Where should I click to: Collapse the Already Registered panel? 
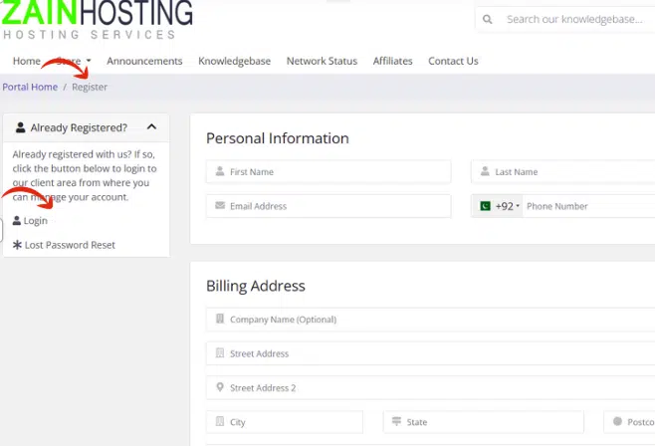pos(151,127)
